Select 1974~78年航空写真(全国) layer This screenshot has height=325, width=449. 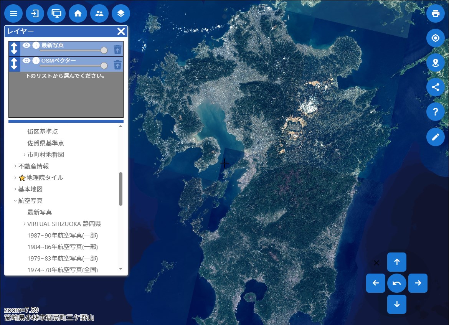click(62, 270)
